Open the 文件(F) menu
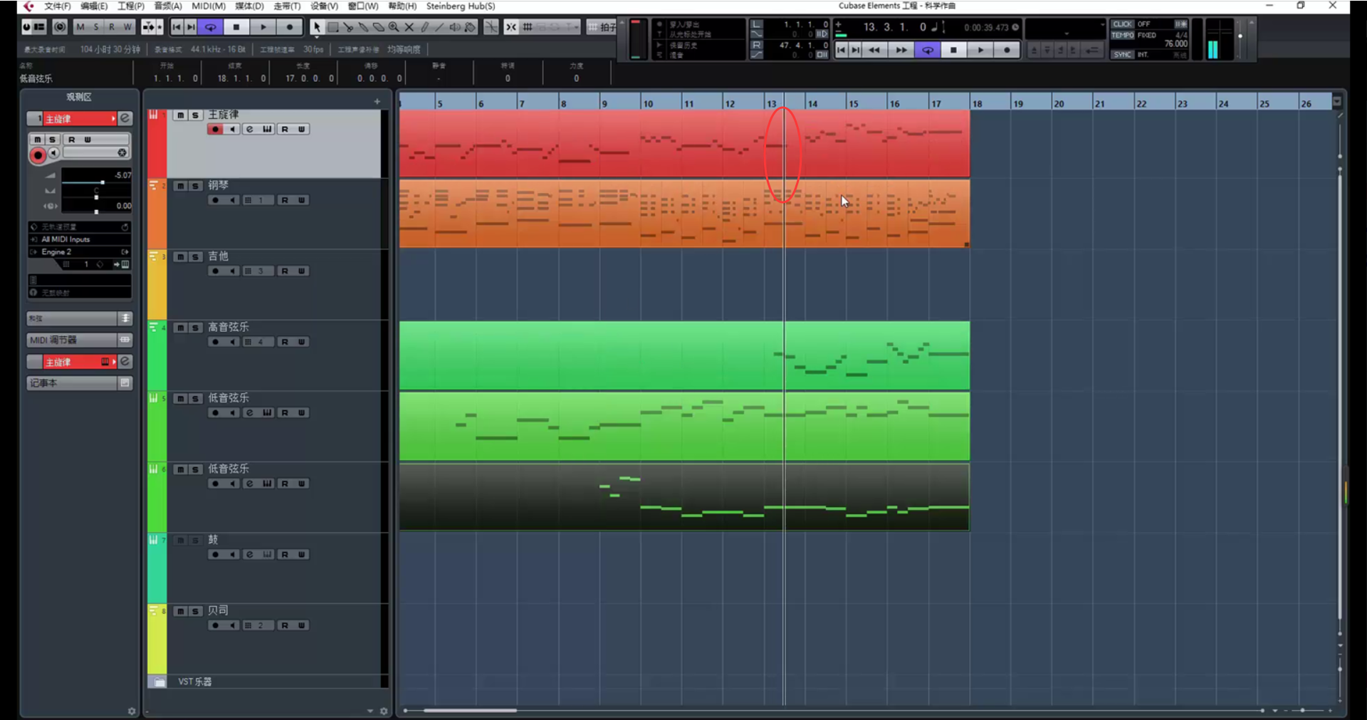The height and width of the screenshot is (720, 1367). click(57, 6)
